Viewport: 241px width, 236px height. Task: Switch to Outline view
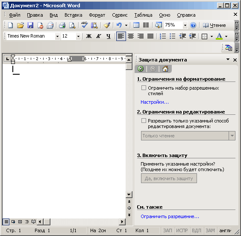[27, 222]
